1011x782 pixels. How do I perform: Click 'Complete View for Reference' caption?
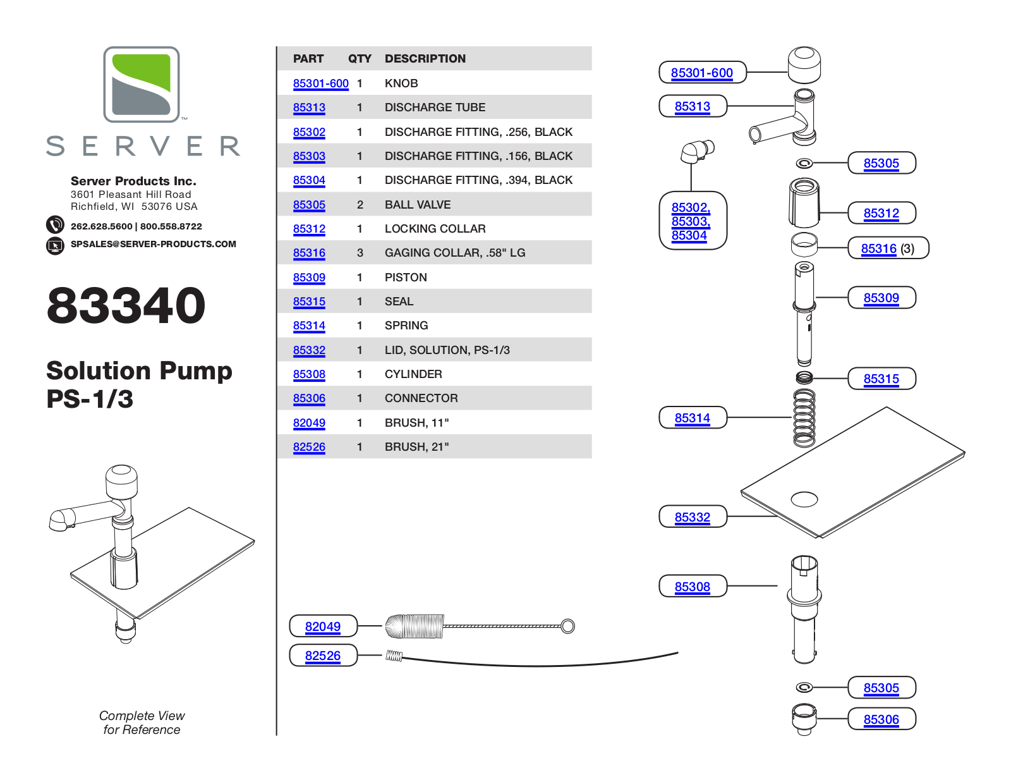(142, 723)
